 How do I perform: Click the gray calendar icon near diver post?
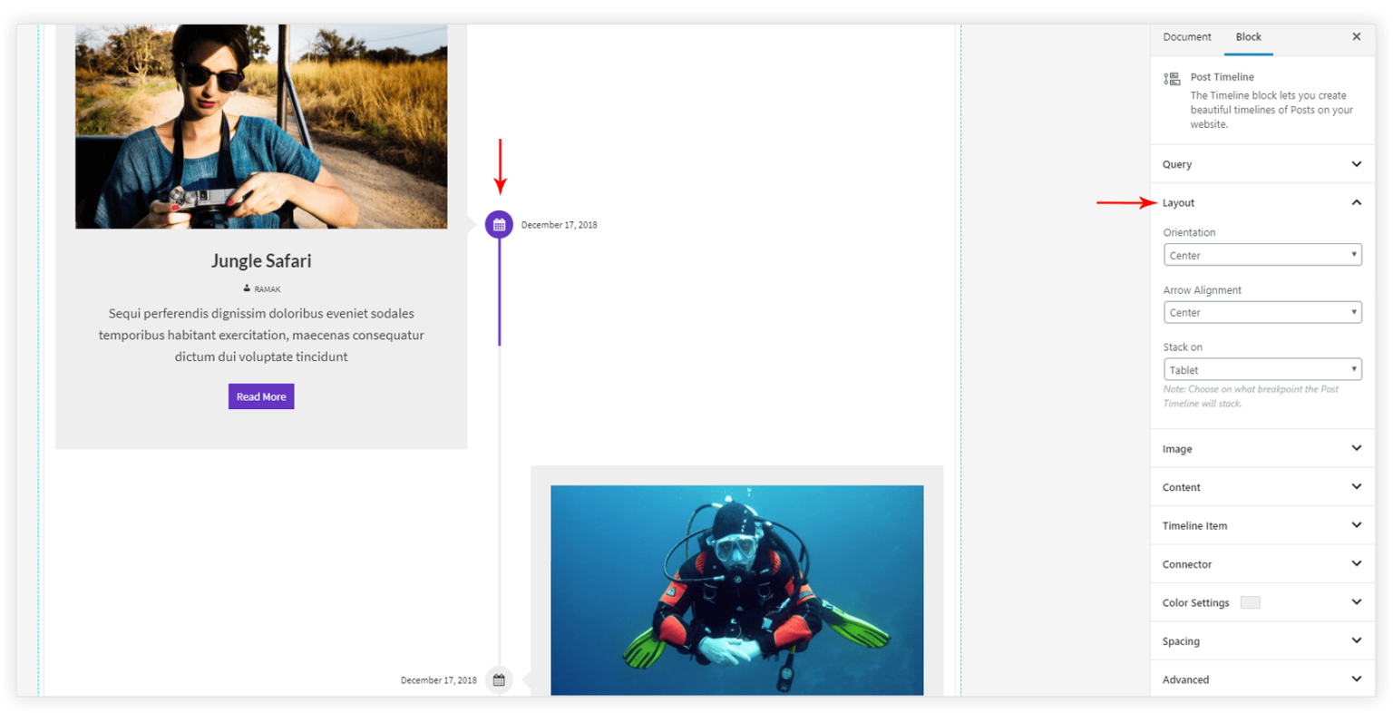(x=499, y=679)
